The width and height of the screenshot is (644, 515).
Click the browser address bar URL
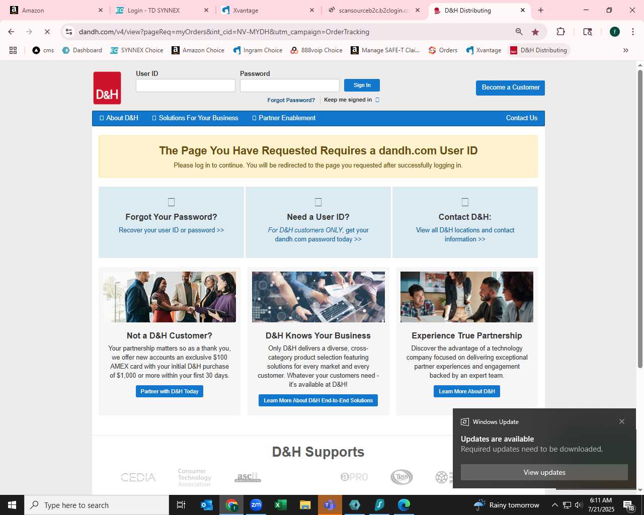coord(224,32)
